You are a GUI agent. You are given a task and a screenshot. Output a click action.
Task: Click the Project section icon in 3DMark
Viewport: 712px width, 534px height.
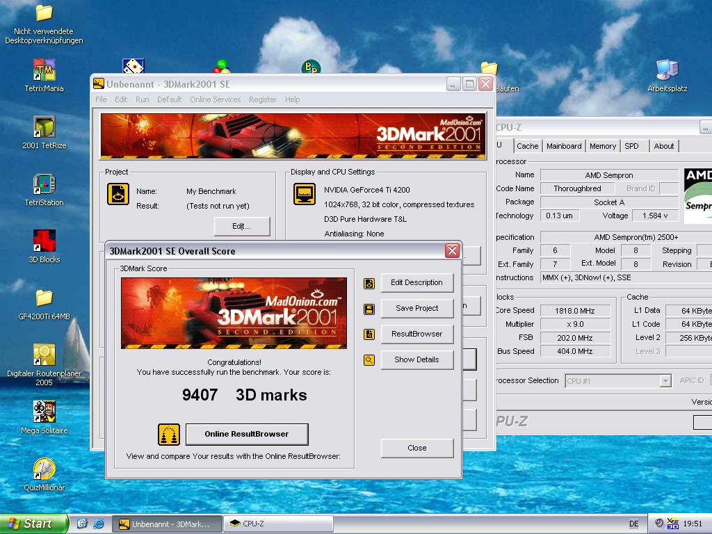118,194
